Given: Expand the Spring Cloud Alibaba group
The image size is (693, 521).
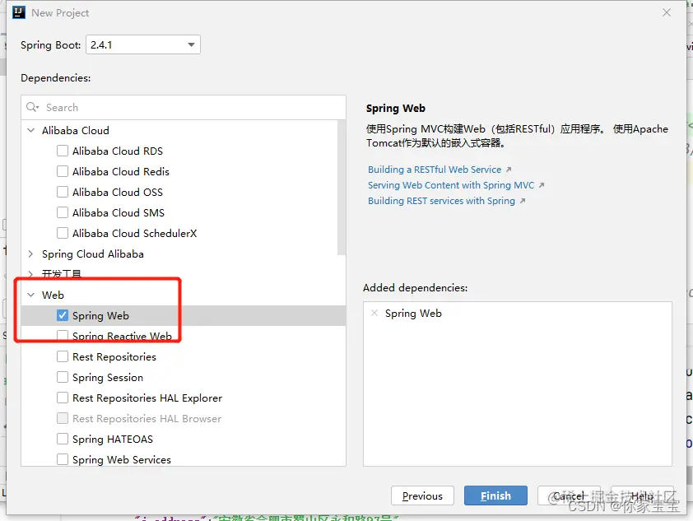Looking at the screenshot, I should [31, 254].
